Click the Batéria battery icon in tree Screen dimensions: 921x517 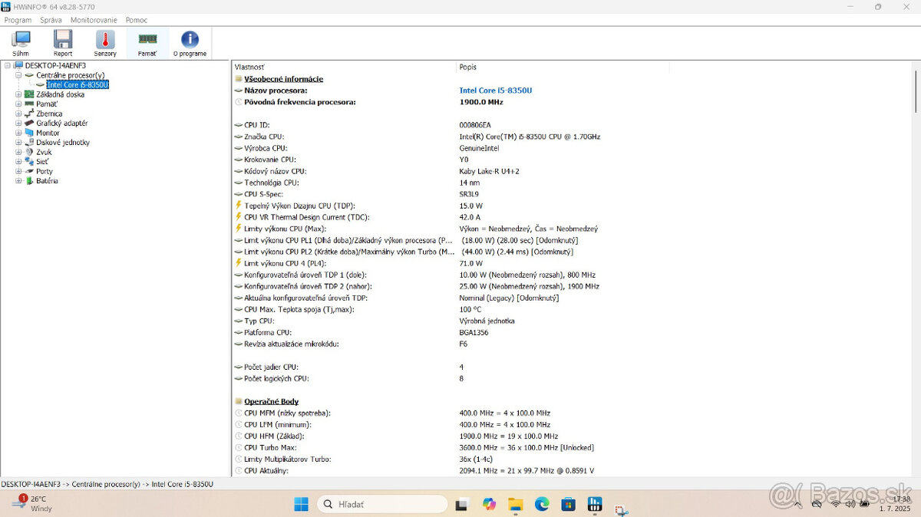(x=28, y=181)
